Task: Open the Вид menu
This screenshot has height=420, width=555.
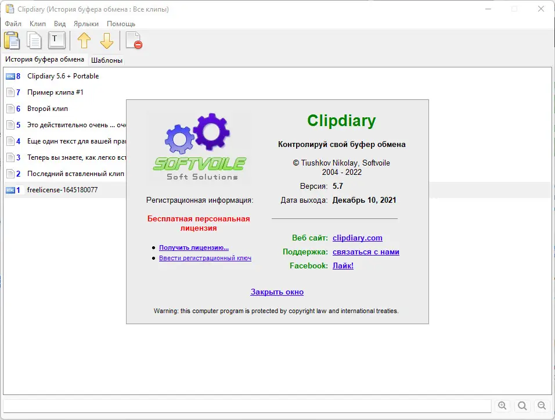Action: [60, 24]
